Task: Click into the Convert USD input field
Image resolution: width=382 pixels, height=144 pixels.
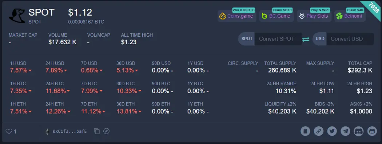Action: (x=350, y=39)
